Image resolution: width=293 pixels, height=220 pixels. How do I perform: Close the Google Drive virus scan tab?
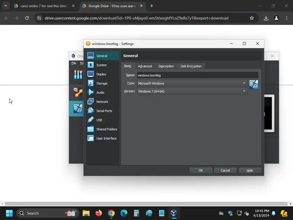coord(141,6)
